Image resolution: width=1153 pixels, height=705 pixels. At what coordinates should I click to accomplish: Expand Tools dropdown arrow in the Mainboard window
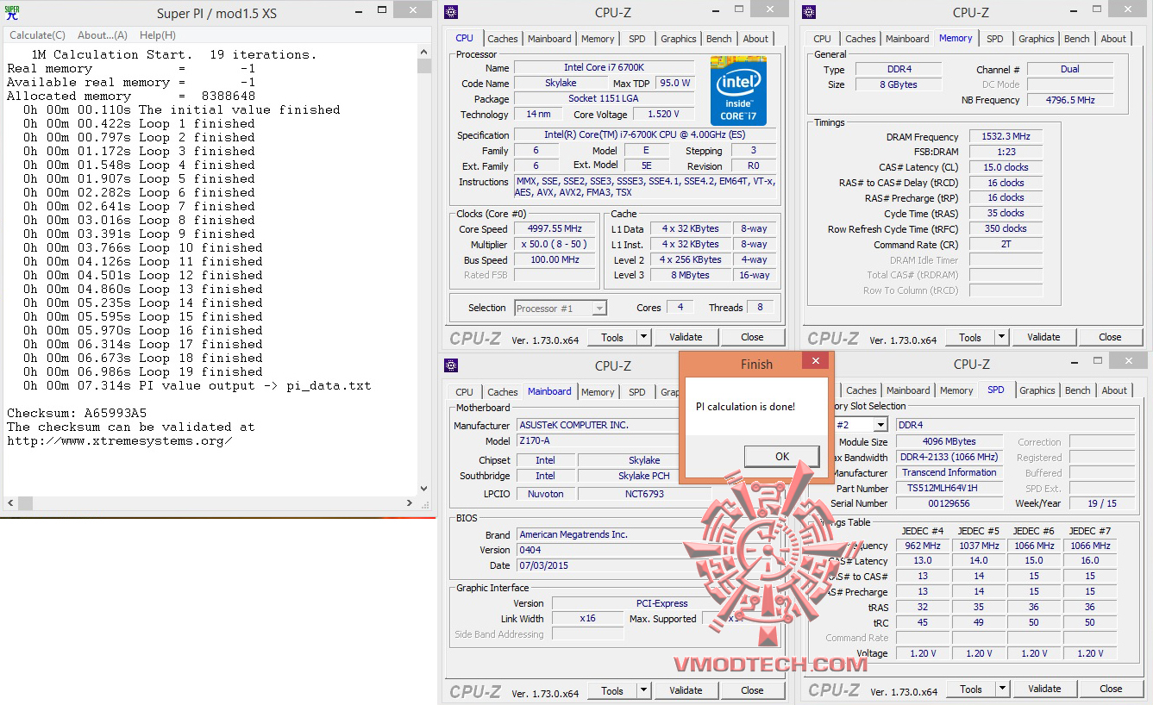coord(644,690)
